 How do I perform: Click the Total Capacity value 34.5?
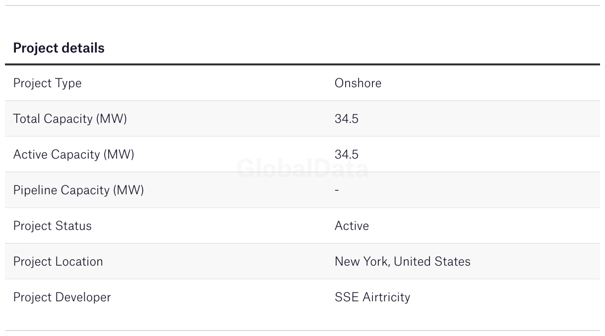[346, 119]
